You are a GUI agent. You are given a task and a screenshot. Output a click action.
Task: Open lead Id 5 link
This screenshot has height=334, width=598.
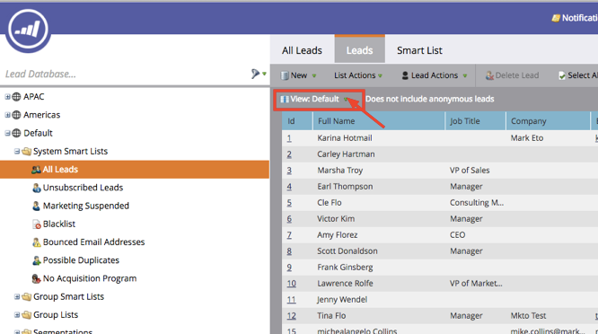pos(289,203)
